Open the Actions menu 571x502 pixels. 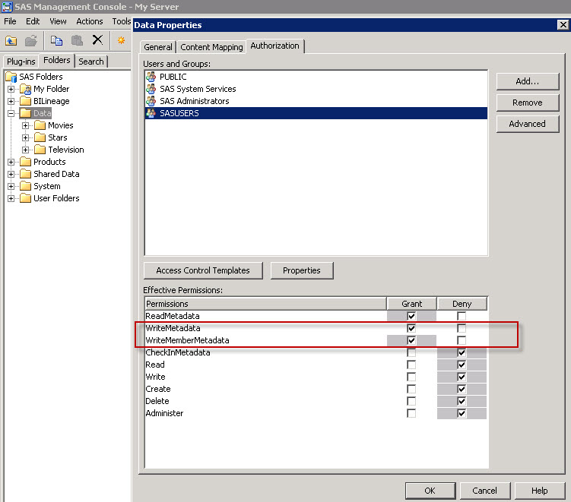(x=89, y=21)
